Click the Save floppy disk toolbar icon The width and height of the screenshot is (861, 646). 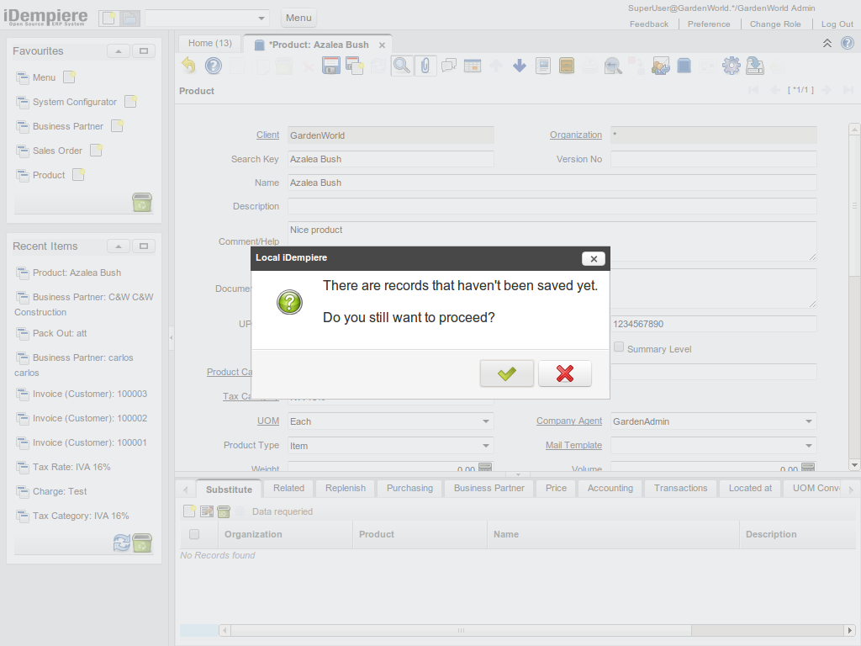tap(330, 66)
